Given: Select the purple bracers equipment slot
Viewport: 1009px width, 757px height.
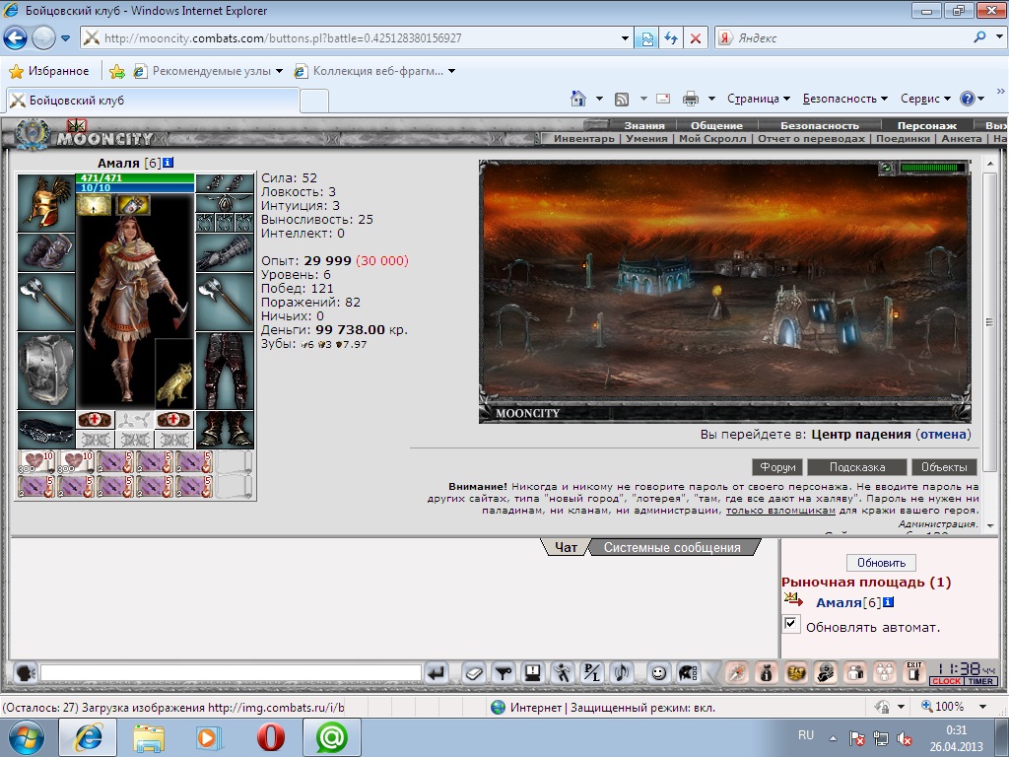Looking at the screenshot, I should coord(45,251).
